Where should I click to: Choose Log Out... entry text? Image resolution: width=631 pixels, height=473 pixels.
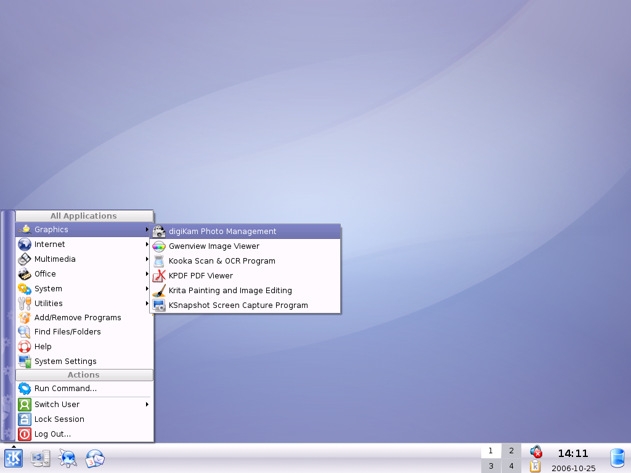pos(53,434)
